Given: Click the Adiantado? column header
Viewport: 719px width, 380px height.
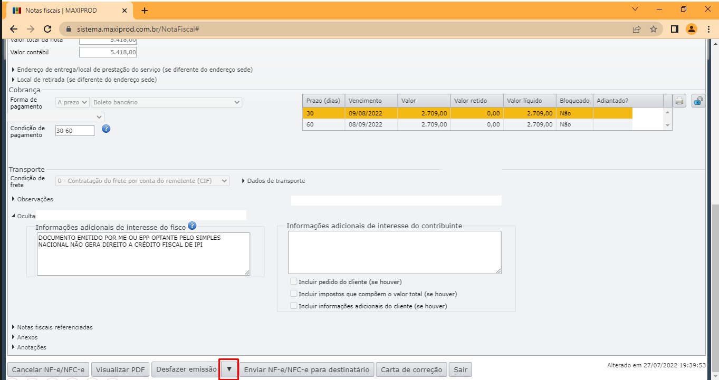Looking at the screenshot, I should (628, 101).
